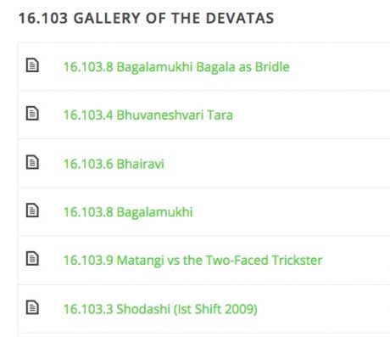Click blank area of the Bhuvaneshvari Tara row
390x337 pixels.
(x=311, y=115)
